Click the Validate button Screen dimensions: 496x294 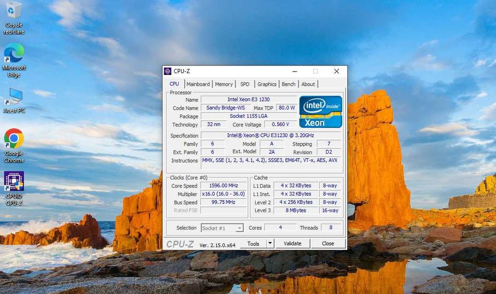(293, 244)
